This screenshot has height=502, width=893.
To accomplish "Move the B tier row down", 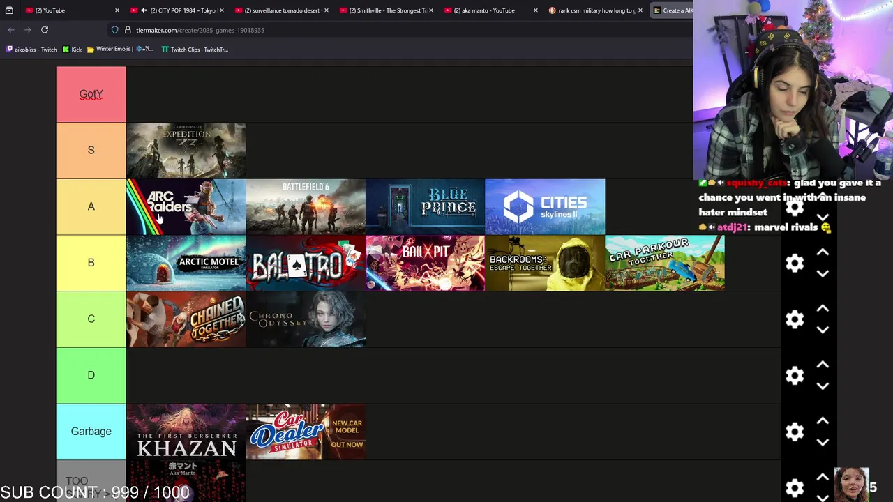I will coord(823,273).
